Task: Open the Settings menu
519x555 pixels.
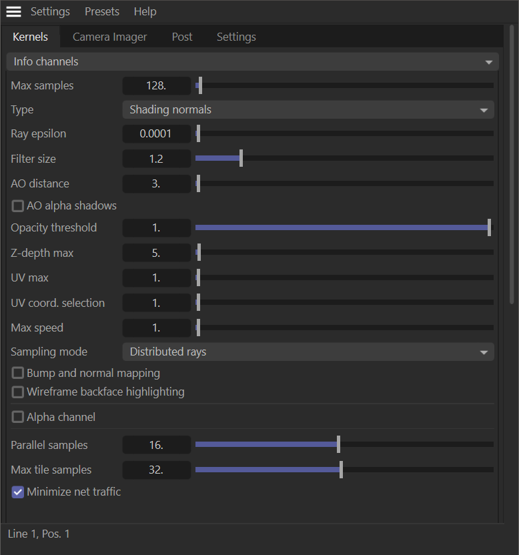Action: (50, 12)
